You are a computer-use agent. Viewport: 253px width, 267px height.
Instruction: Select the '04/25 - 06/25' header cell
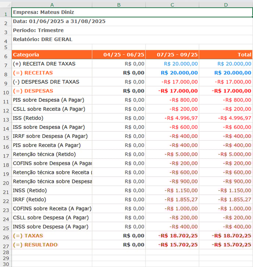point(119,55)
